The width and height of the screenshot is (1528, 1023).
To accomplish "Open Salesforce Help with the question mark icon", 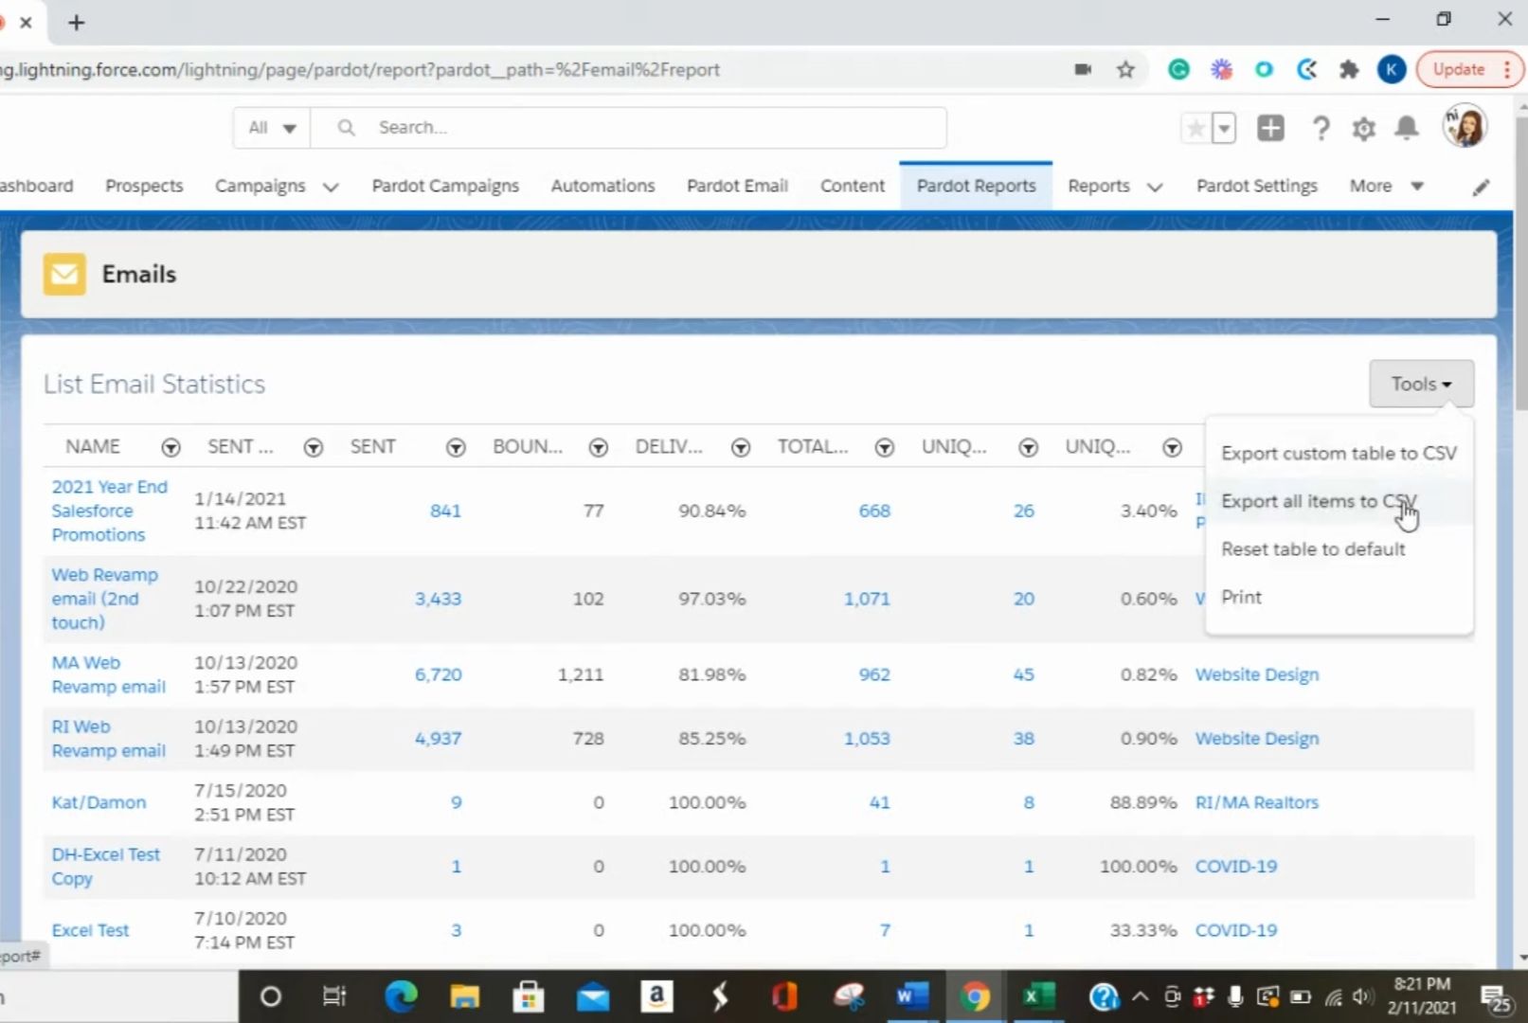I will (1321, 128).
